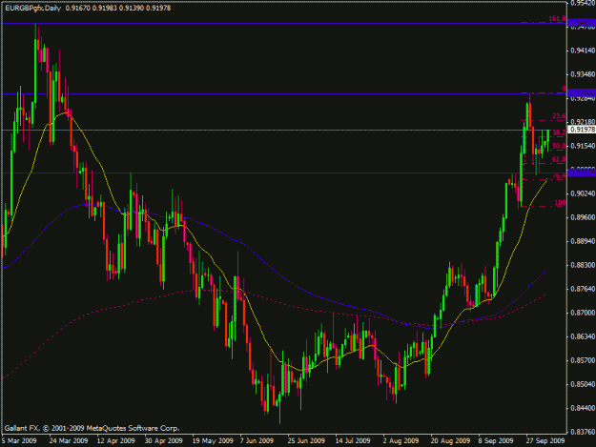Click the 7 Jun 2009 date label
The image size is (596, 447).
257,441
